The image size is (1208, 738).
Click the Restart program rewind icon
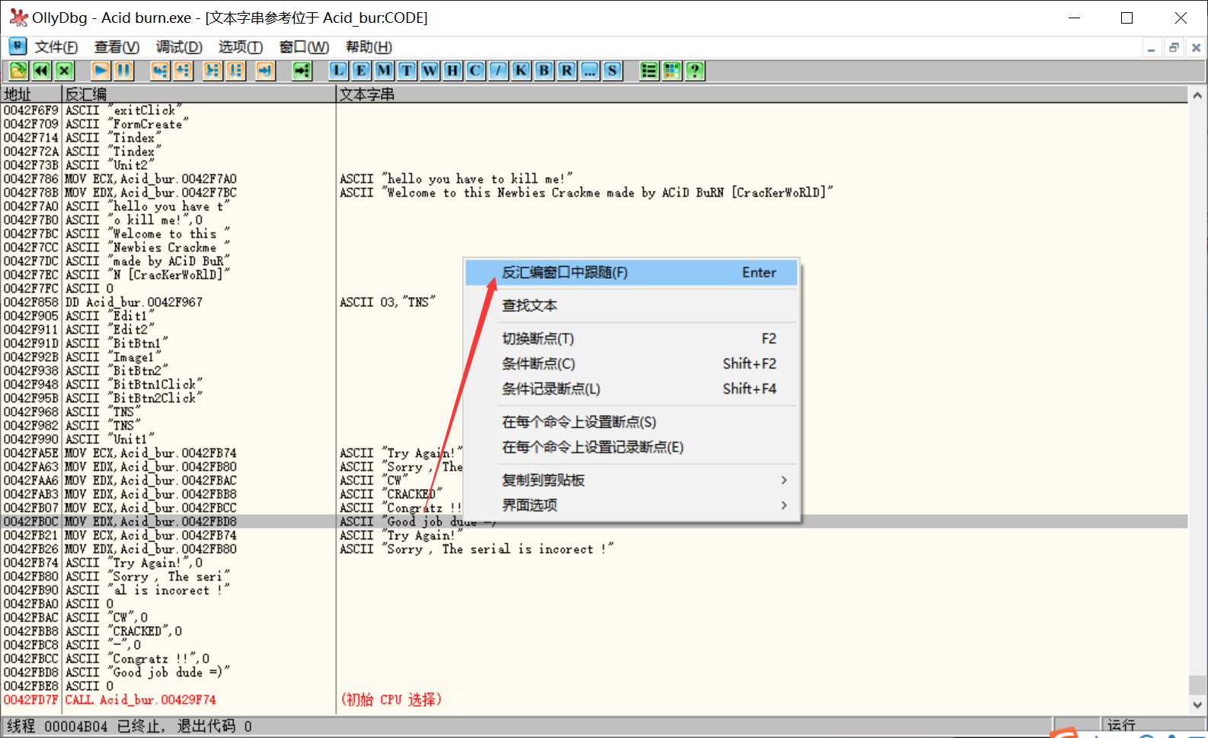click(41, 71)
